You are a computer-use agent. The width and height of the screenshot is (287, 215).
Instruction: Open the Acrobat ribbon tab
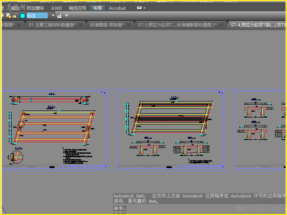pyautogui.click(x=117, y=8)
